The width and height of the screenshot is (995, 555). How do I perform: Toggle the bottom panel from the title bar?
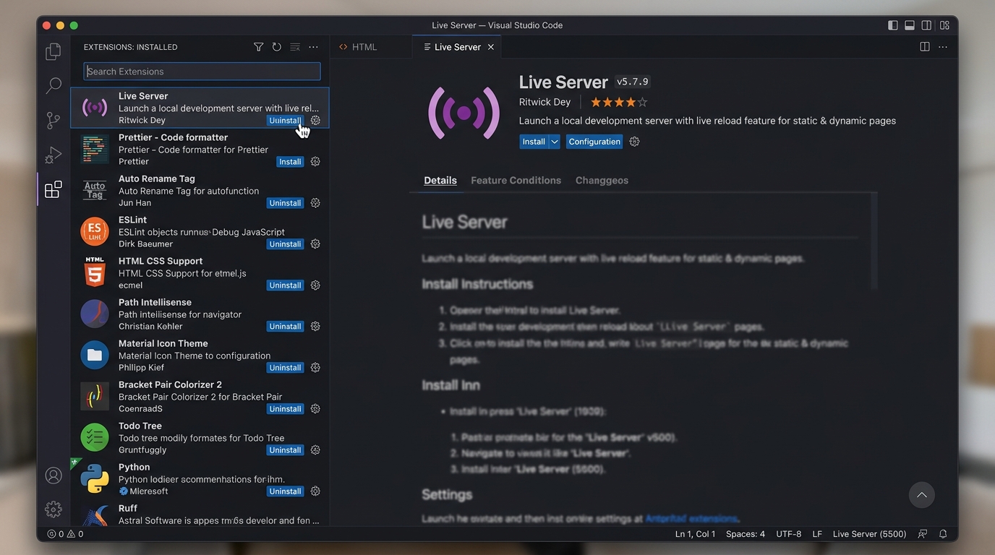[910, 25]
